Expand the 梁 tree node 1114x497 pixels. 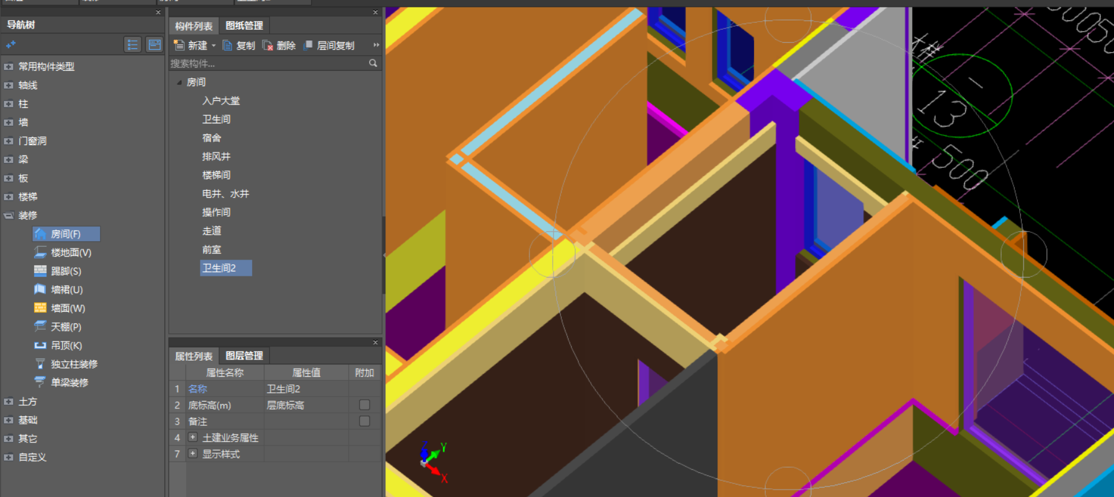(x=9, y=160)
